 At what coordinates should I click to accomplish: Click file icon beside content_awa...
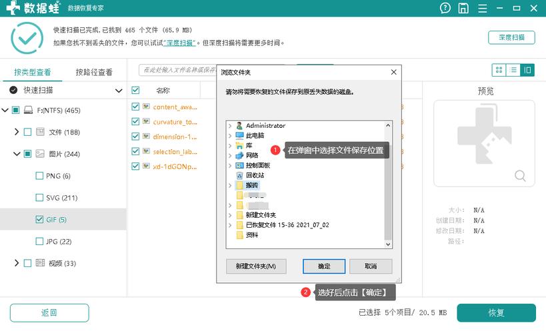146,107
